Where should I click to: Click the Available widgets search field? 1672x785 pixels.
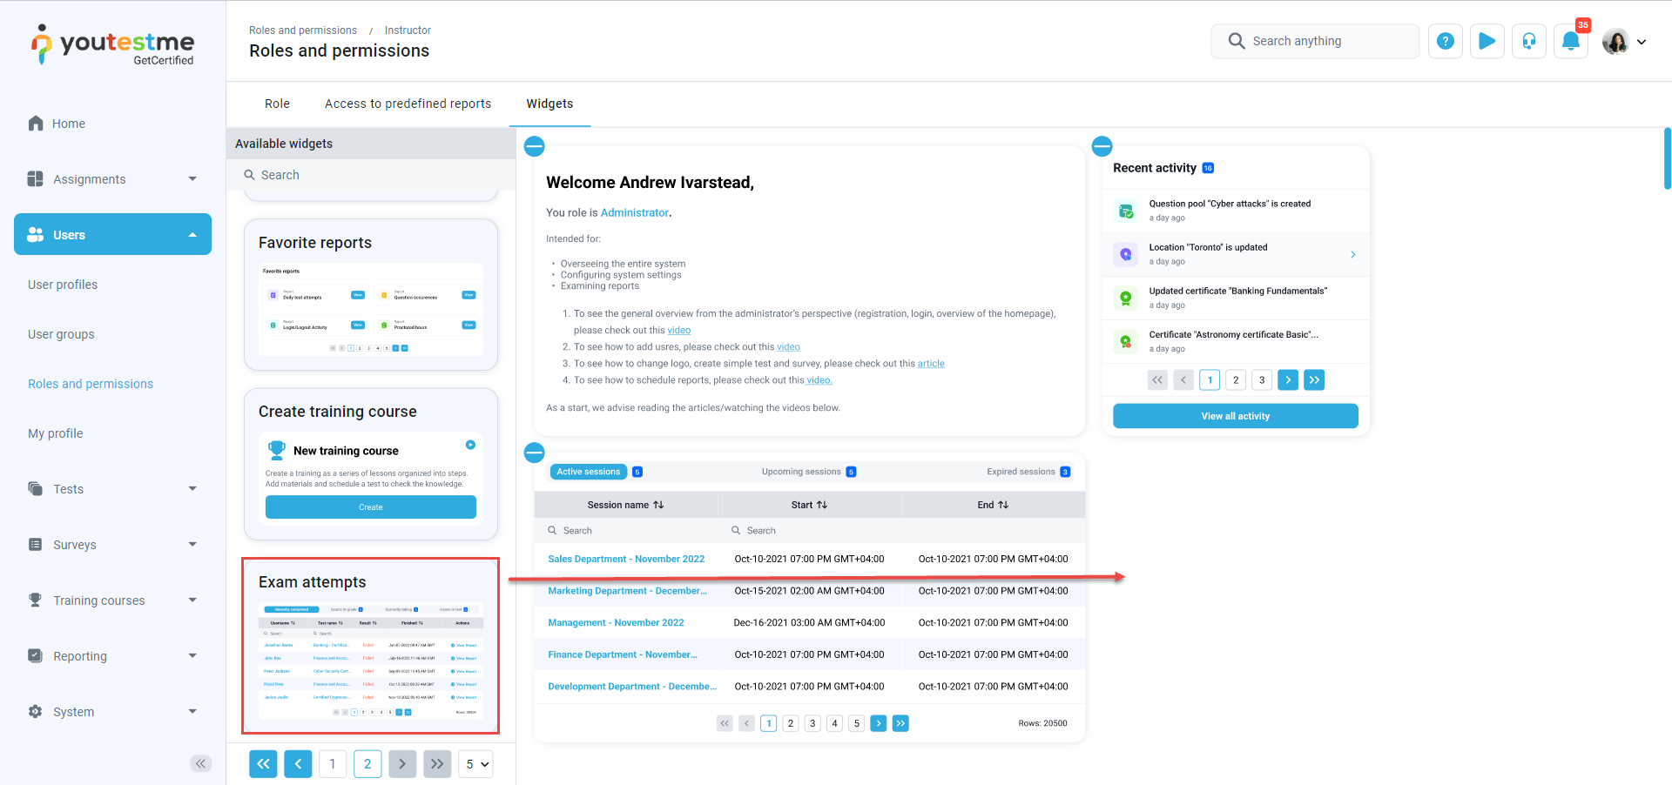point(371,175)
